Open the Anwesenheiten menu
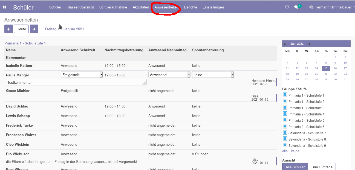The height and width of the screenshot is (170, 355). pyautogui.click(x=166, y=7)
